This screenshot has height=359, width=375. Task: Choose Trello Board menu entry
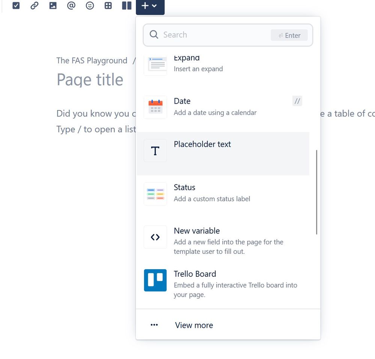tap(223, 283)
